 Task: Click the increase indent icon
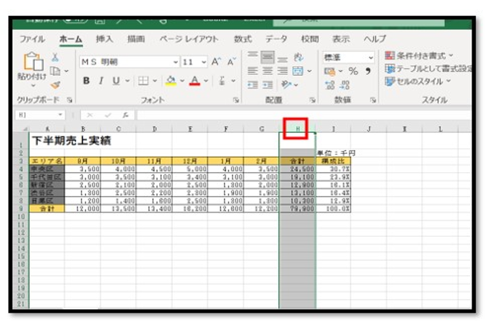tap(268, 84)
